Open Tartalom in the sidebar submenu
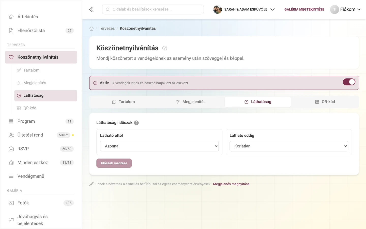366x229 pixels. (46, 70)
